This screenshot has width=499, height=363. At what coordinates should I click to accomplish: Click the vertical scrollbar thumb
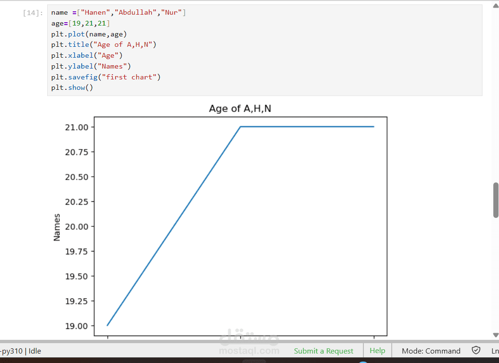(x=496, y=199)
